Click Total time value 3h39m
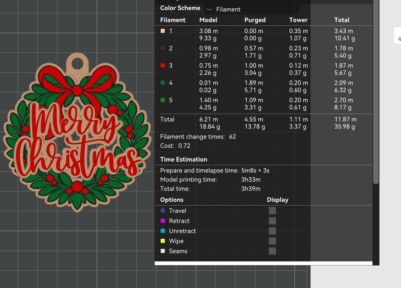401x288 pixels. (251, 189)
